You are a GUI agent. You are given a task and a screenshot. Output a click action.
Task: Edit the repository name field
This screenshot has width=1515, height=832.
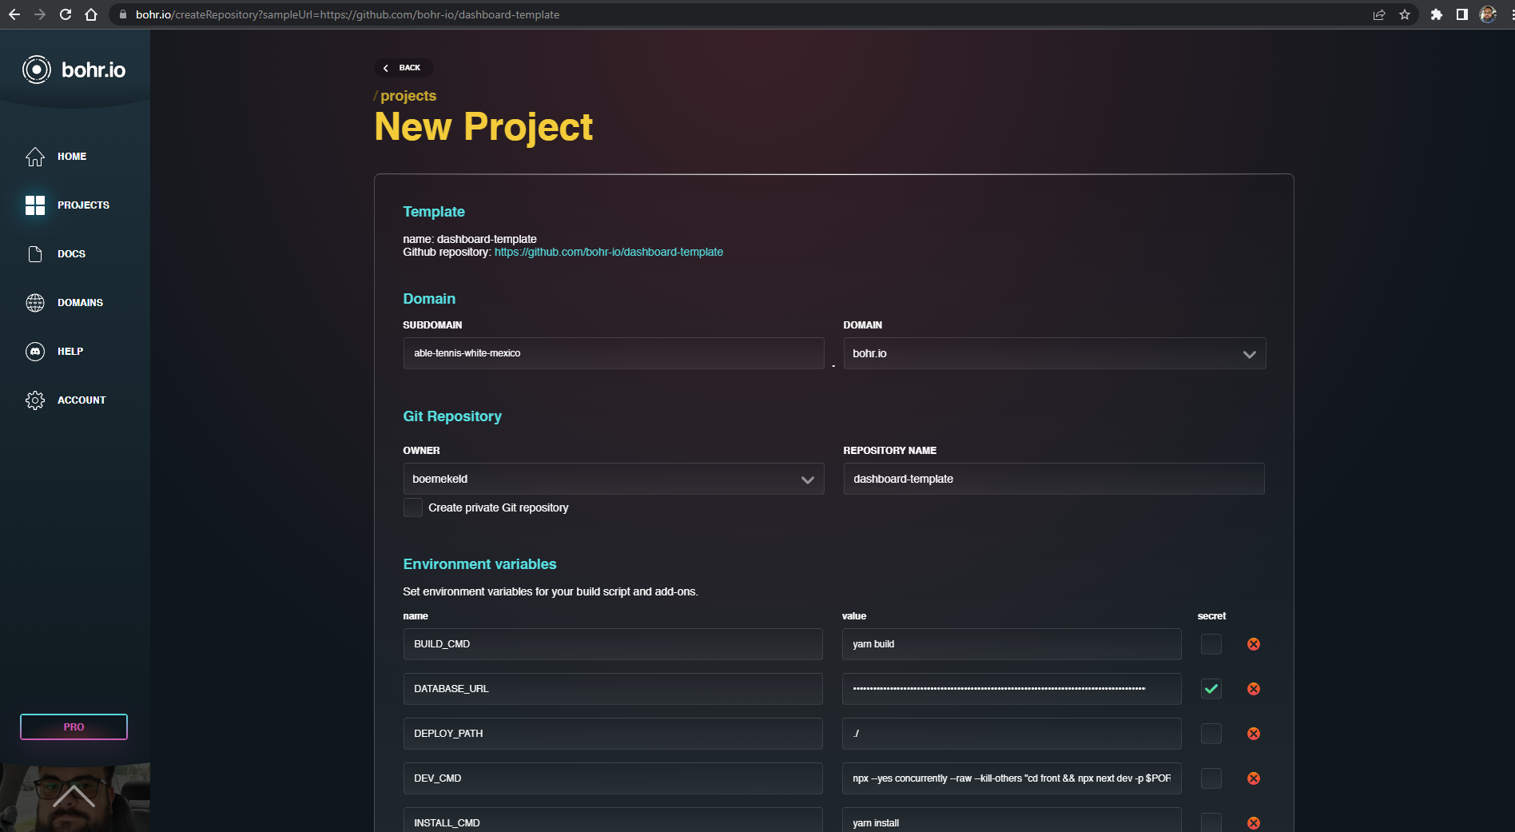click(1054, 479)
